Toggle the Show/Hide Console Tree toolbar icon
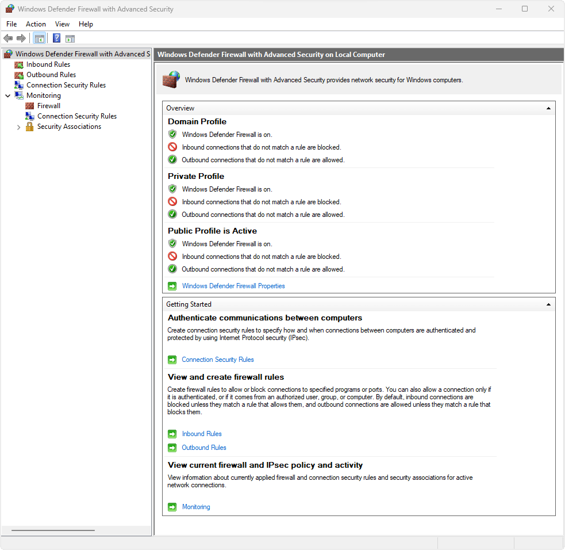The width and height of the screenshot is (565, 550). pos(39,38)
